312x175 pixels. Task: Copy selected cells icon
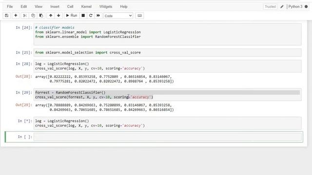33,16
